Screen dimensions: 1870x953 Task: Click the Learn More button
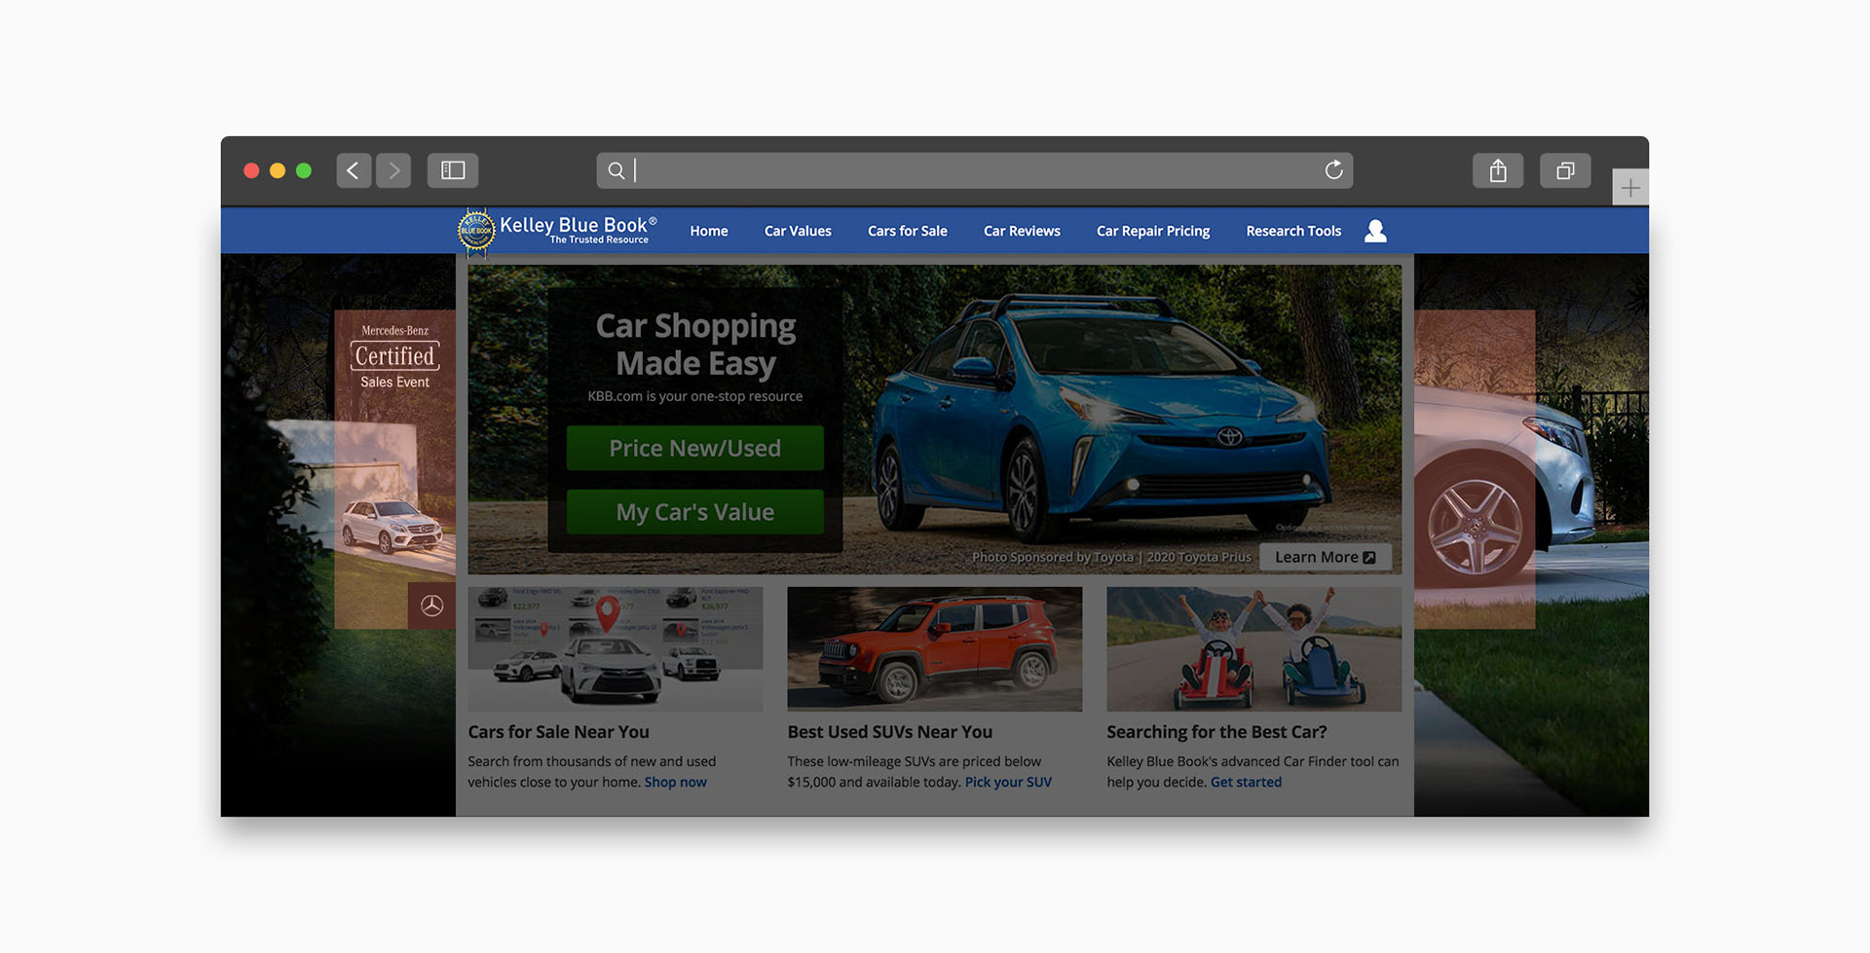(1325, 557)
